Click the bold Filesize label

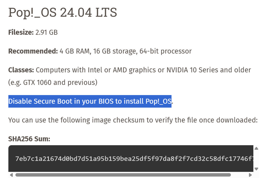pyautogui.click(x=21, y=32)
